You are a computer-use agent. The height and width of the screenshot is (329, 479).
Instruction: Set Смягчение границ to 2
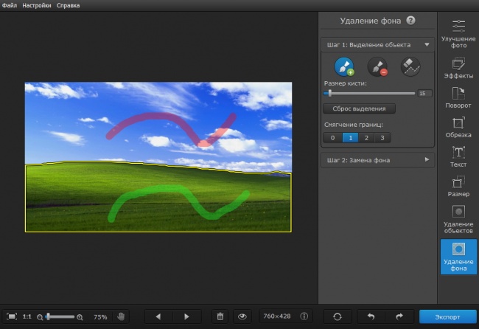(x=366, y=138)
